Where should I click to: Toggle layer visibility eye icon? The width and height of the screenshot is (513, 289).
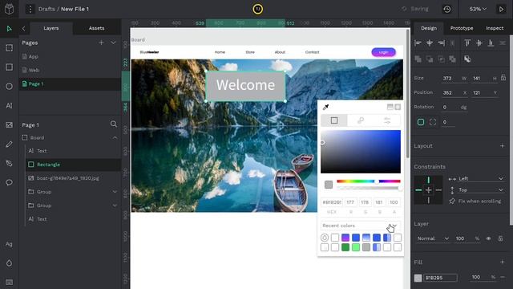[x=488, y=238]
